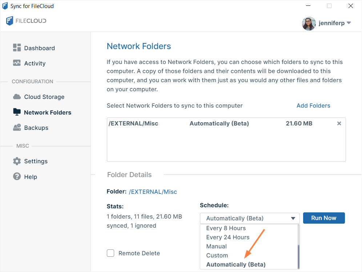362x272 pixels.
Task: Click the Add Folders link
Action: 313,105
